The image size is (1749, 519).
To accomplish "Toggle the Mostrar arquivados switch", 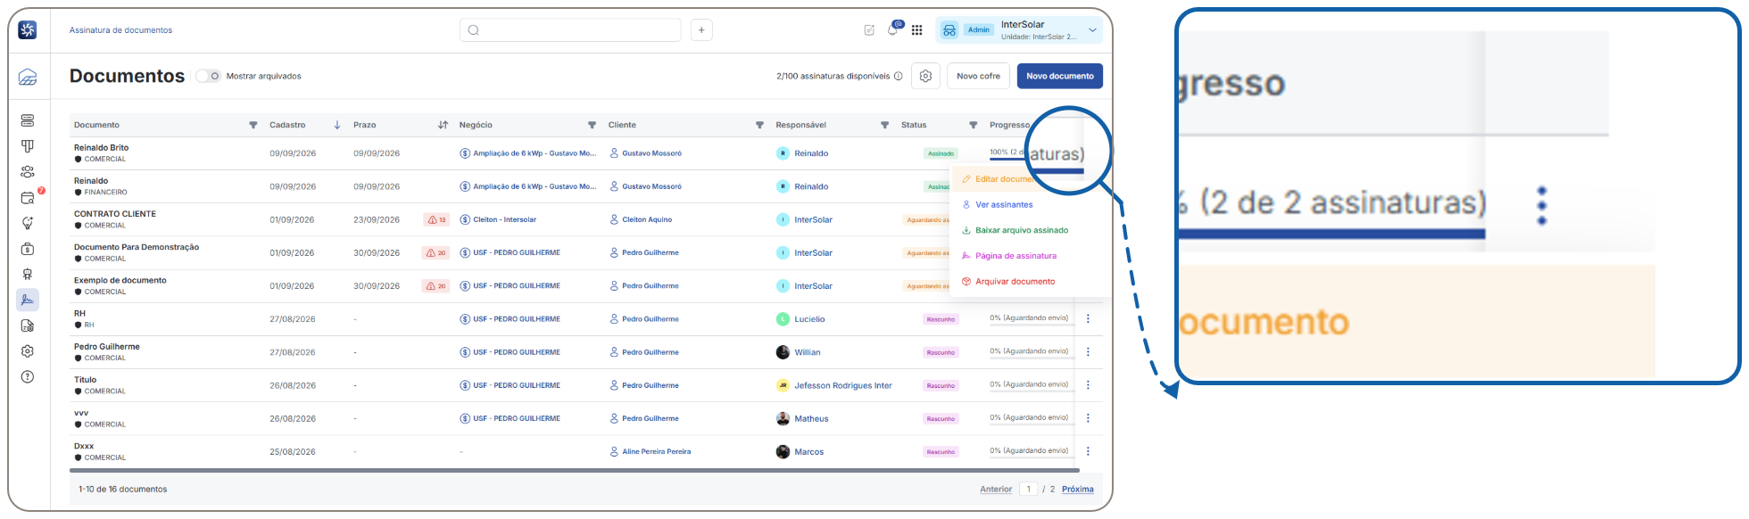I will (x=208, y=77).
